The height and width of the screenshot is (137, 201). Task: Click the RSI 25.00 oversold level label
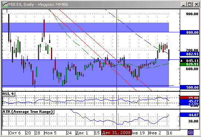(189, 104)
